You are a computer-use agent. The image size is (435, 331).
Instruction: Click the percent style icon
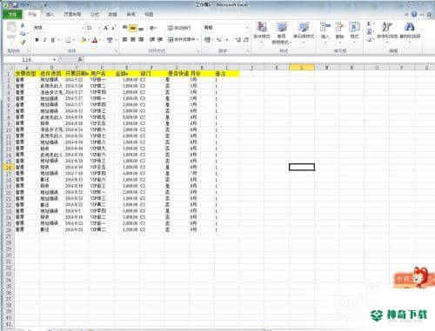pyautogui.click(x=219, y=39)
